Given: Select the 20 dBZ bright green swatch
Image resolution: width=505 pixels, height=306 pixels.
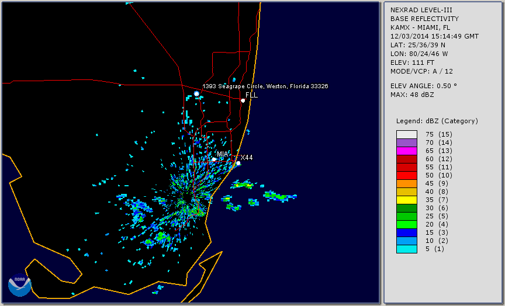Looking at the screenshot, I should click(406, 225).
